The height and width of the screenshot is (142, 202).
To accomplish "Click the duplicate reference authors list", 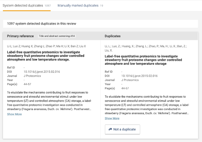I will coord(146,49).
